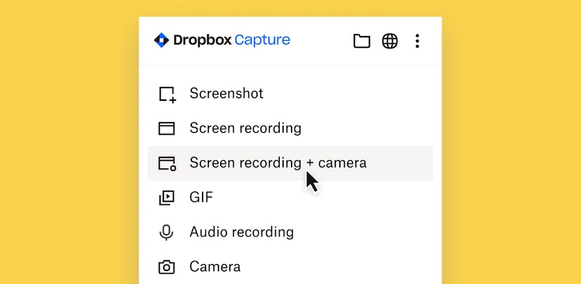Viewport: 581px width, 284px height.
Task: Choose the Camera text label
Action: click(x=214, y=267)
